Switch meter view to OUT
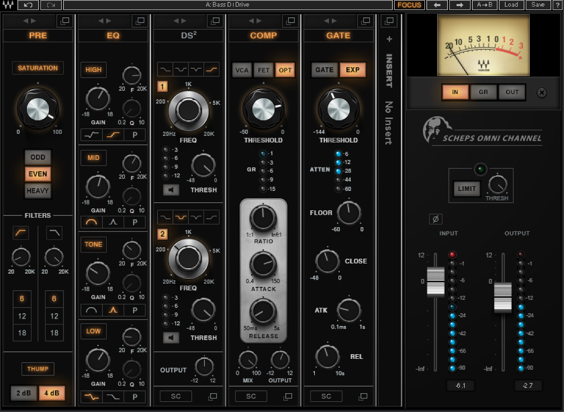This screenshot has width=564, height=412. (x=512, y=92)
